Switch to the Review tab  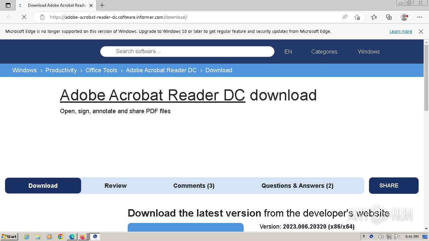point(116,186)
